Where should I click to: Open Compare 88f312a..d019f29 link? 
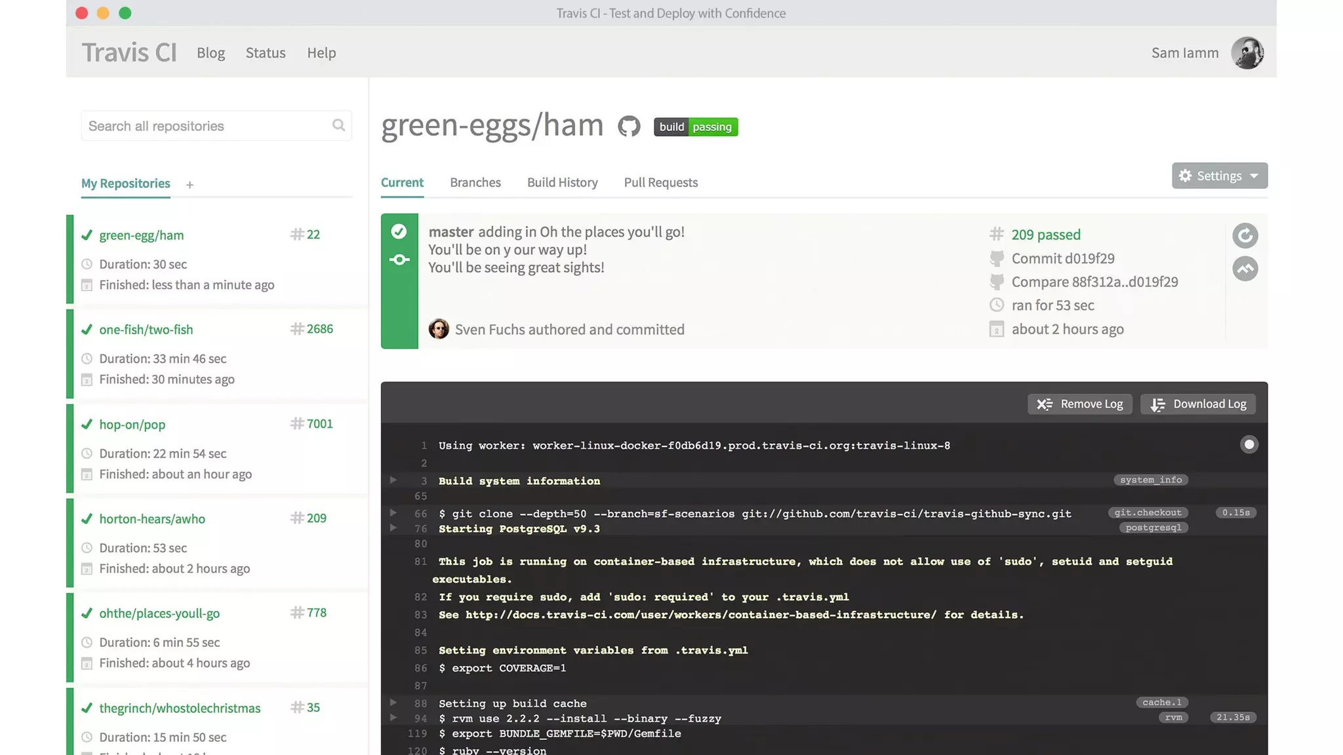pyautogui.click(x=1094, y=282)
